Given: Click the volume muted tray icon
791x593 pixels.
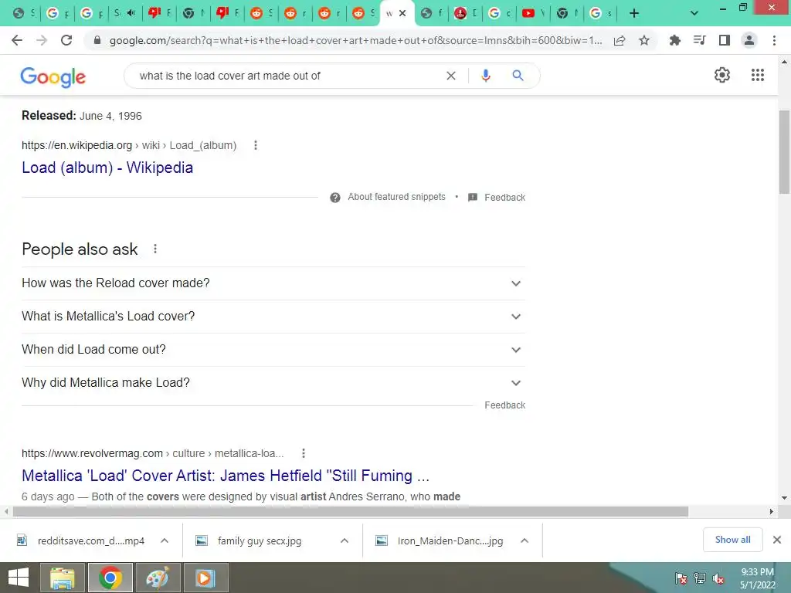Looking at the screenshot, I should point(718,578).
